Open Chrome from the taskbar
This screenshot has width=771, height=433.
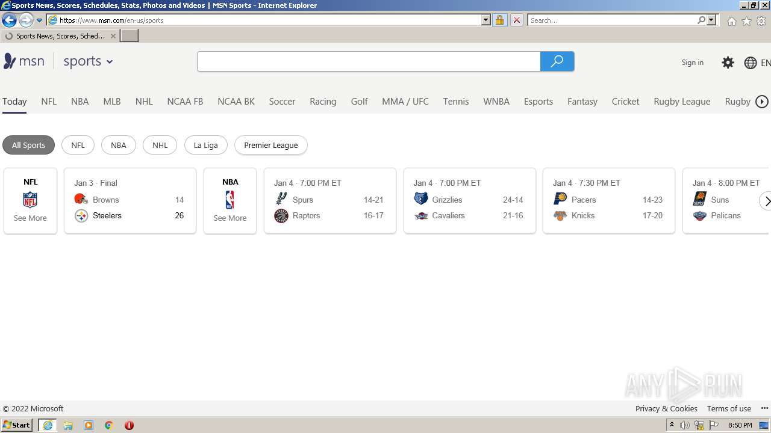click(x=109, y=425)
